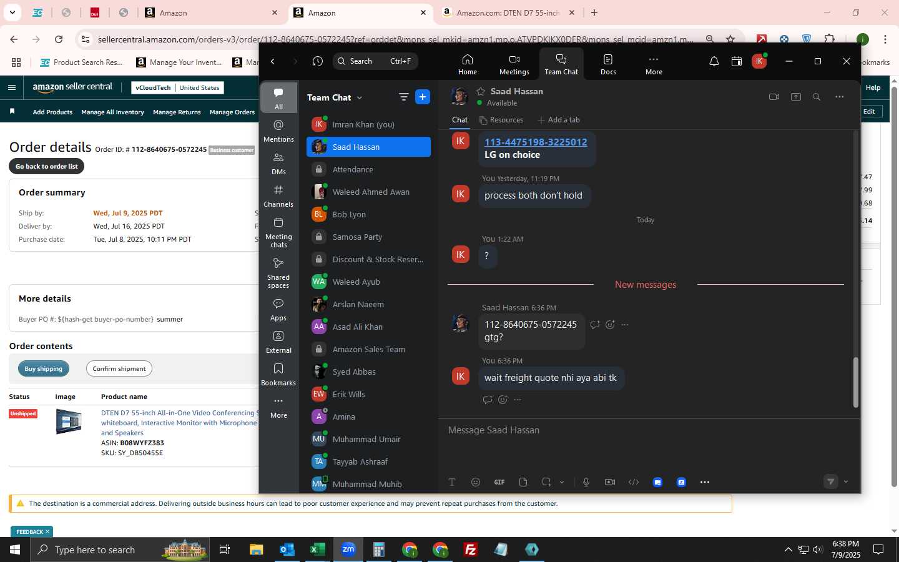This screenshot has width=899, height=562.
Task: Open IK profile avatar in Zoom header
Action: point(759,61)
